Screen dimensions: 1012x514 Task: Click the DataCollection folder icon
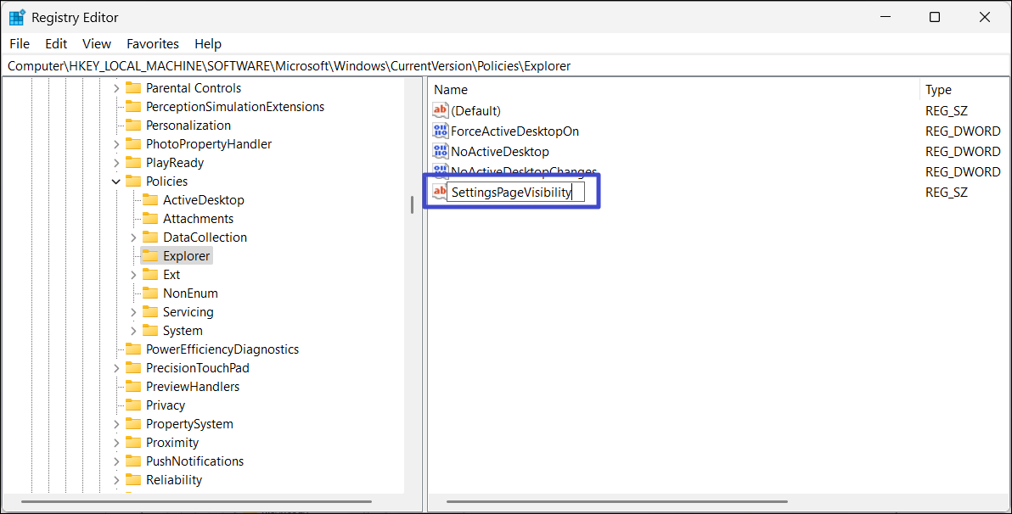coord(150,237)
